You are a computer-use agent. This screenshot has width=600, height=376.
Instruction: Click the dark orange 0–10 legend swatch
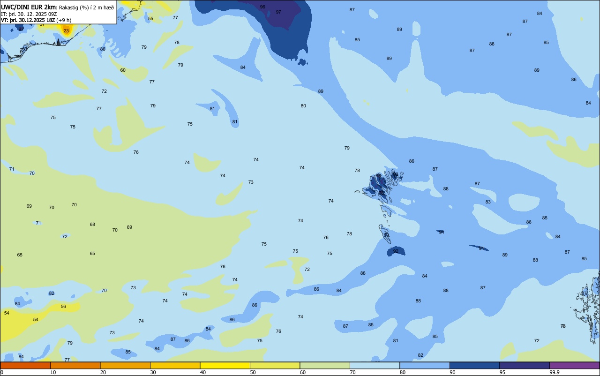(x=25, y=366)
